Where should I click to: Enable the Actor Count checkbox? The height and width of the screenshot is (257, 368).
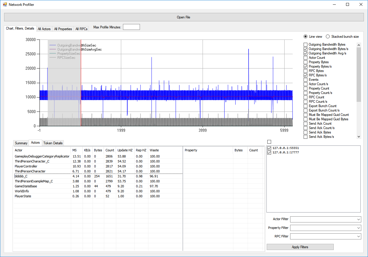[x=306, y=58]
